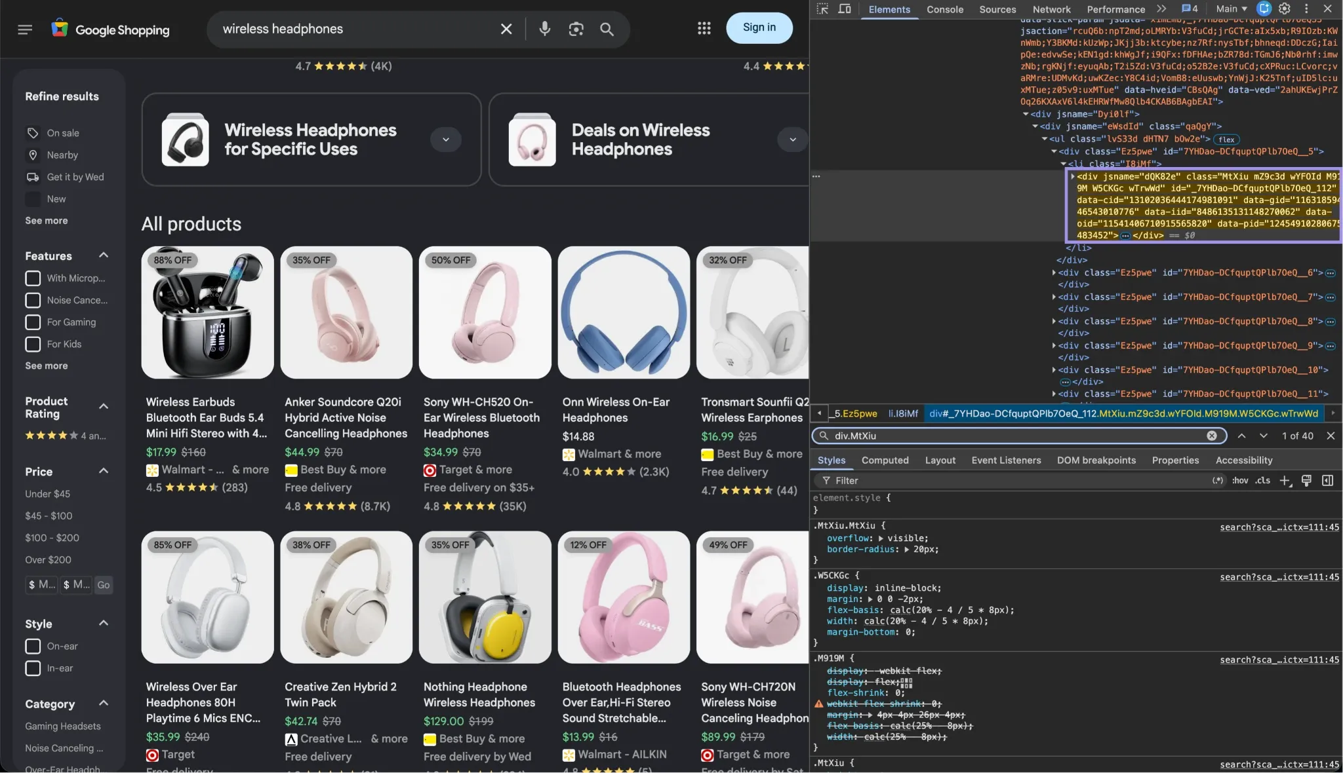Screen dimensions: 1343x773
Task: Open the Event Listeners tab
Action: pos(1006,461)
